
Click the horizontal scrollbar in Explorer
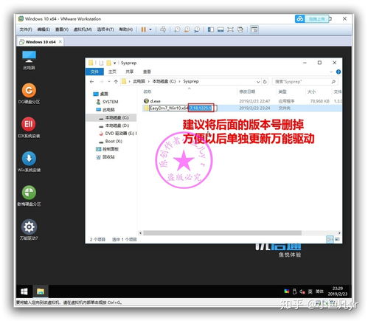223,232
